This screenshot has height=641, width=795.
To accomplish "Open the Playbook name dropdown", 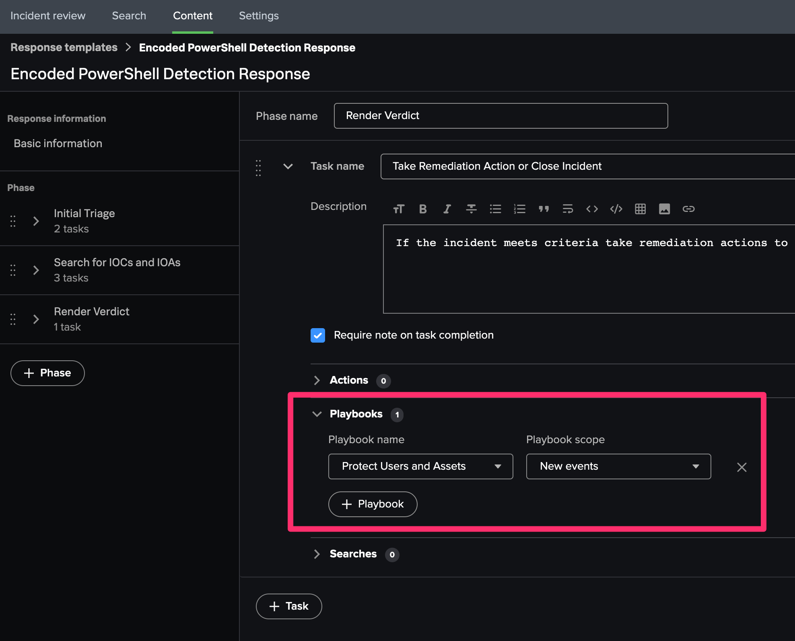I will pyautogui.click(x=420, y=466).
